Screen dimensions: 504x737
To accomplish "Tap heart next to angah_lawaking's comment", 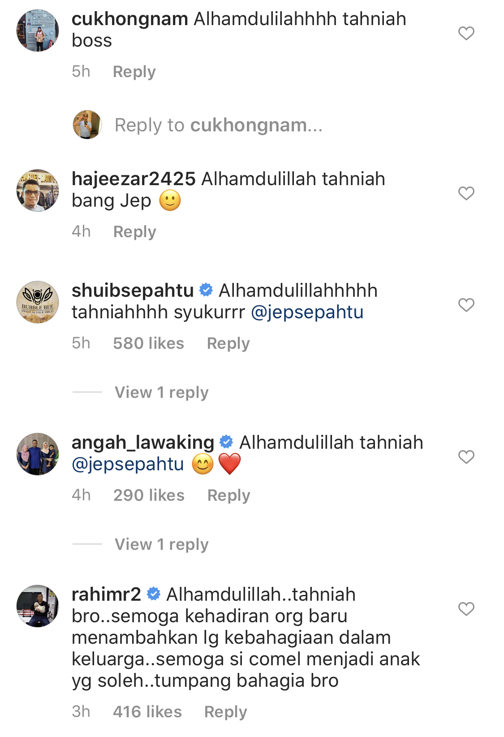I will point(466,457).
